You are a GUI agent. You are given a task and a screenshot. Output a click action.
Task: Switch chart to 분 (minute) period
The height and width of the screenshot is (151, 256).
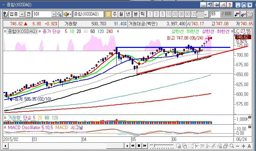click(135, 14)
